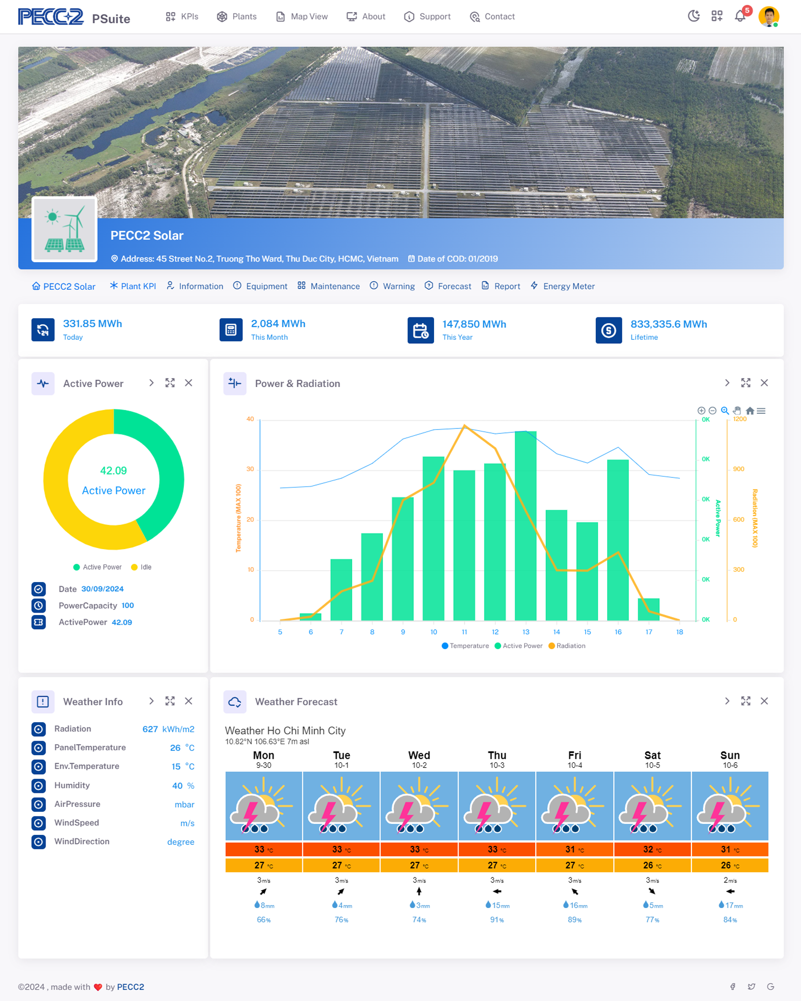This screenshot has height=1001, width=801.
Task: Hide the Idle segment in donut legend
Action: pos(141,567)
